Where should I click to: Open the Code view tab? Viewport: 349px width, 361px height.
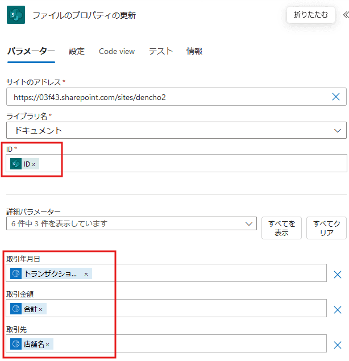[117, 51]
